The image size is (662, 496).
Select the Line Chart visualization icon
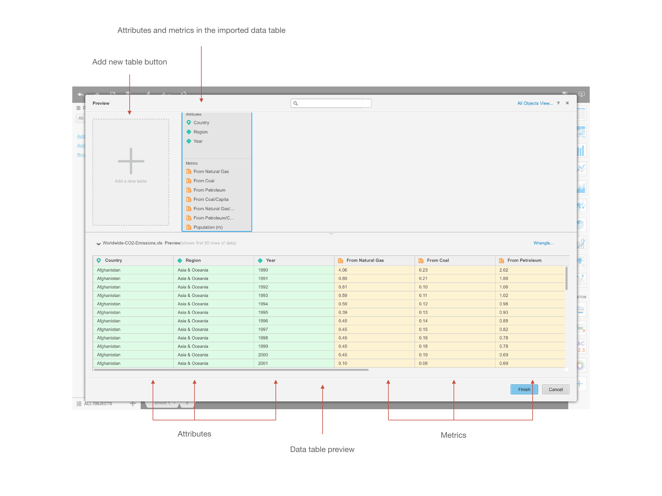point(582,169)
